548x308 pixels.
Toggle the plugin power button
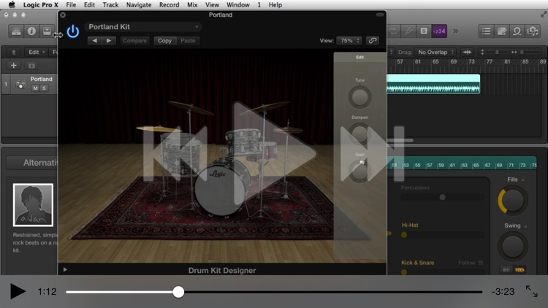click(x=72, y=31)
